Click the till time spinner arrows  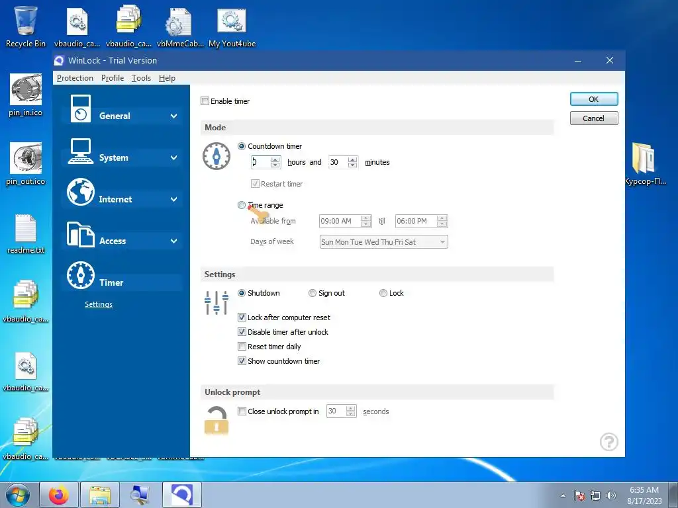(x=442, y=221)
